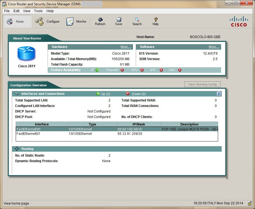Click the Software More link
Viewport: 255px width, 209px height.
coord(214,47)
